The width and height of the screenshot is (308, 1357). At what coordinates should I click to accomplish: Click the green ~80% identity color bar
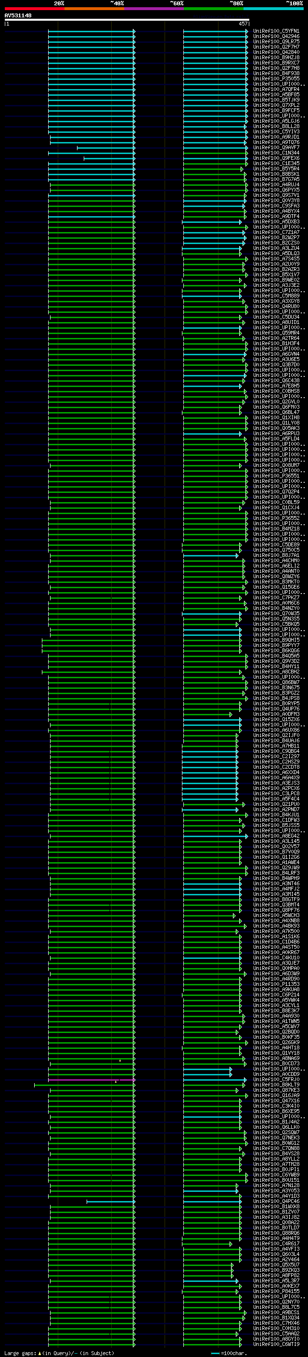click(214, 9)
